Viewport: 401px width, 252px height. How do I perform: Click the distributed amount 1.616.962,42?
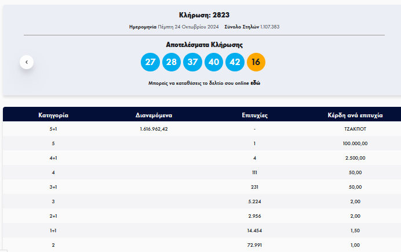(154, 129)
